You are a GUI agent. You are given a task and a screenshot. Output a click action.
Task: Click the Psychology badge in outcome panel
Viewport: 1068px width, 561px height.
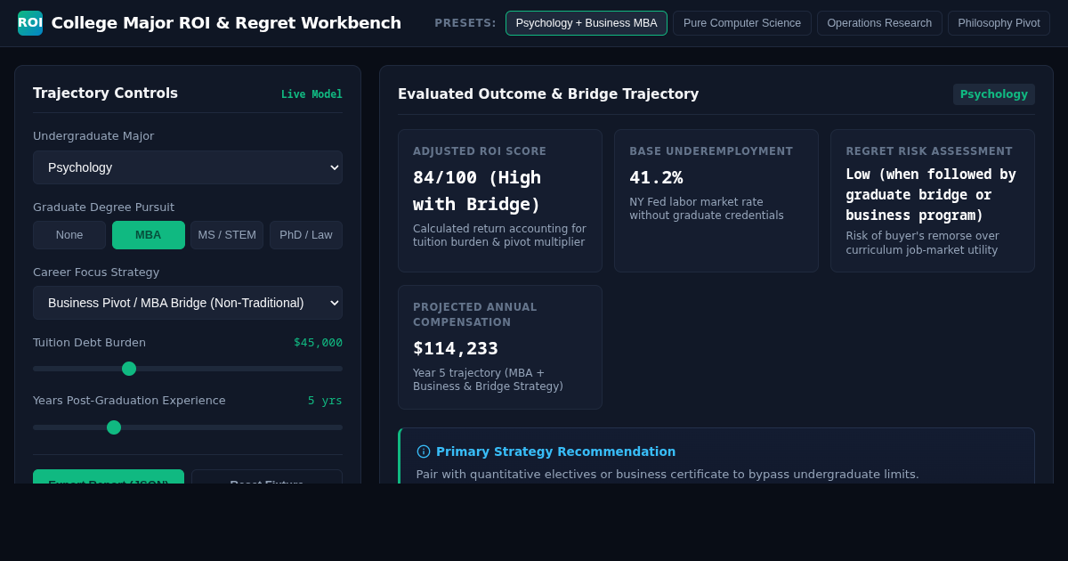click(994, 94)
